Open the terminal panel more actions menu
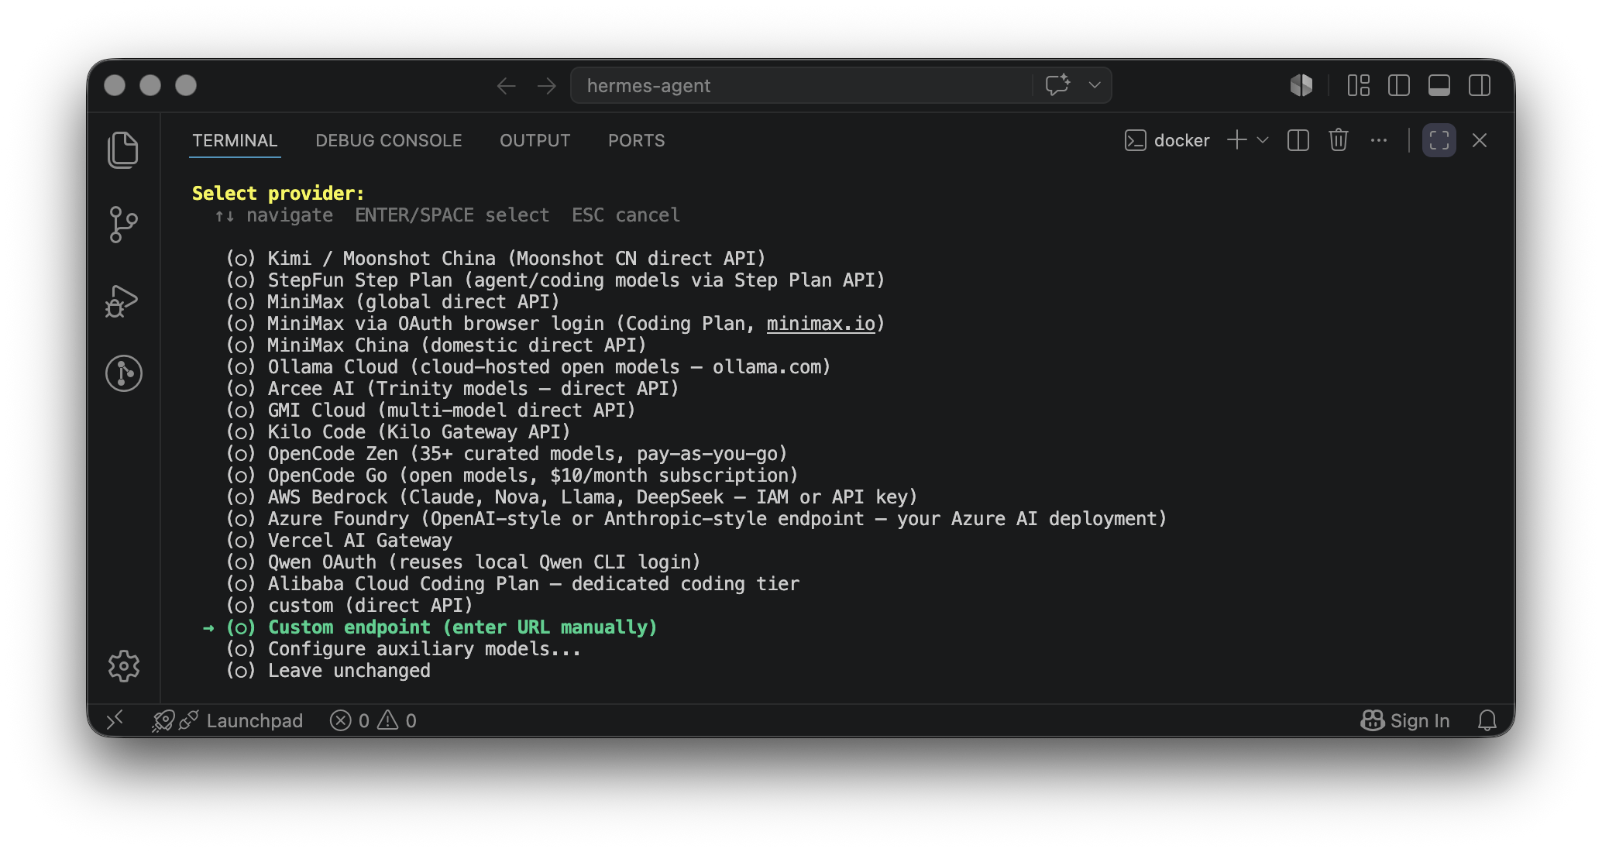This screenshot has width=1602, height=852. [x=1379, y=140]
